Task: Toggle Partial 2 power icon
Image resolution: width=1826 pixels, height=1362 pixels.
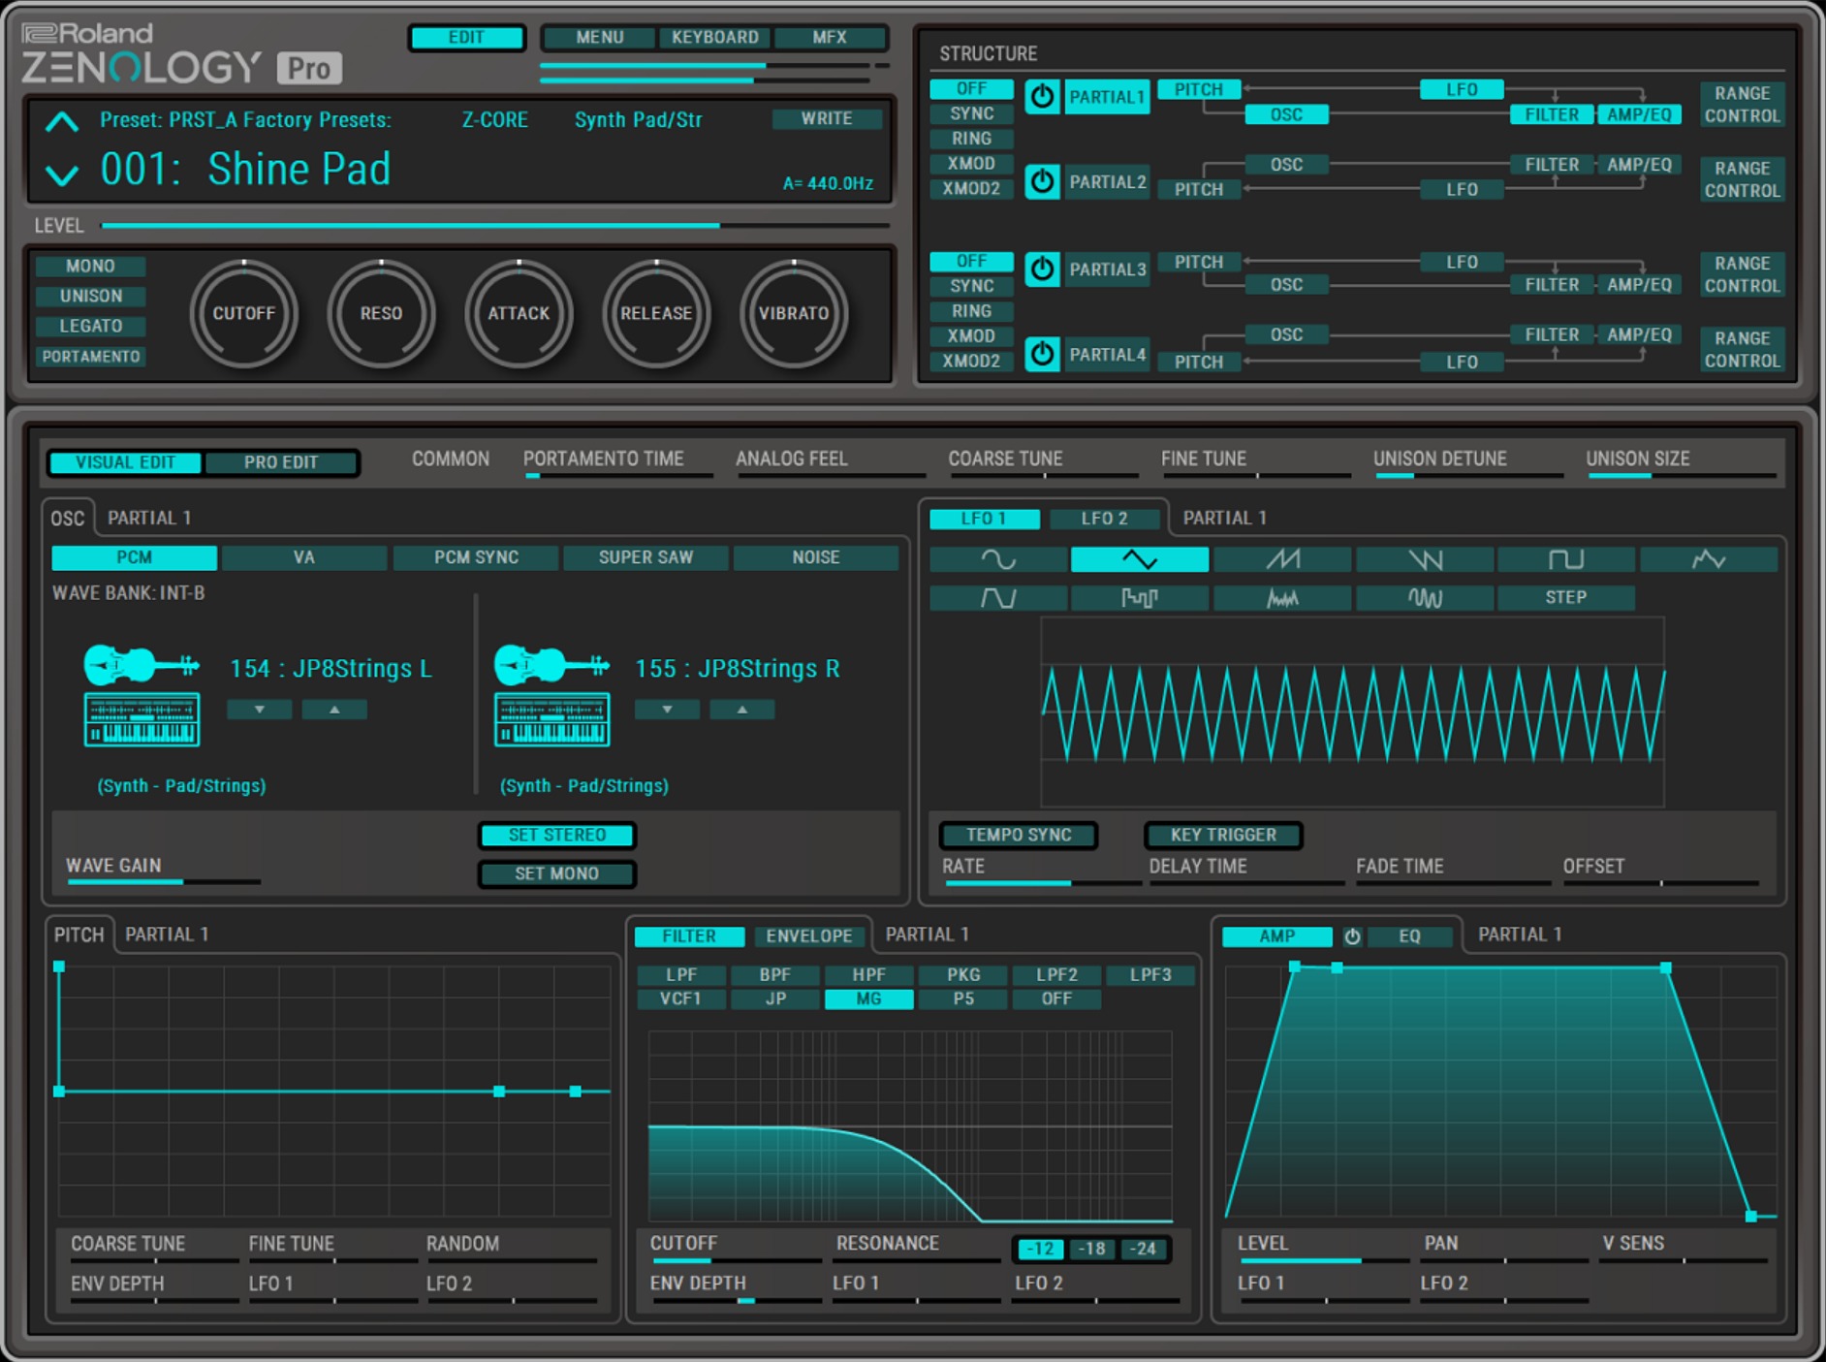Action: pos(1042,181)
